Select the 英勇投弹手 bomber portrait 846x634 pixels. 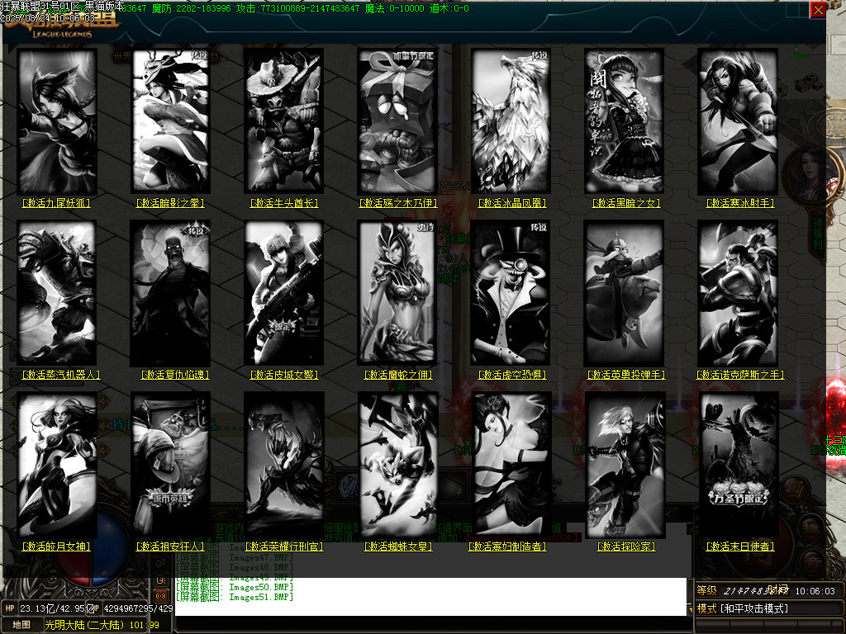[625, 293]
